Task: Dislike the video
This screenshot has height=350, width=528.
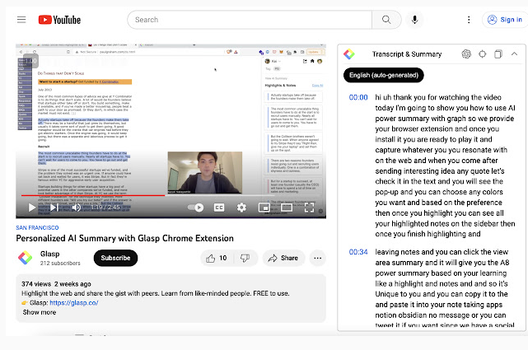Action: (x=245, y=258)
